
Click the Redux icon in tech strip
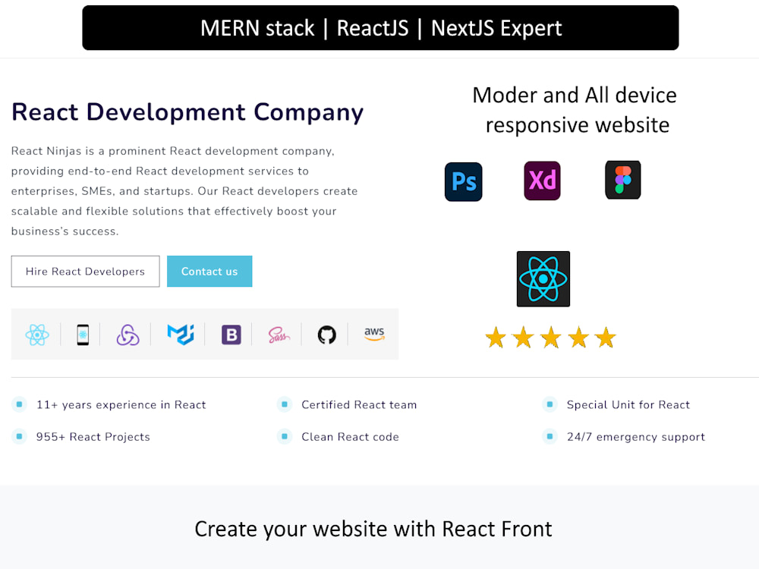tap(128, 335)
